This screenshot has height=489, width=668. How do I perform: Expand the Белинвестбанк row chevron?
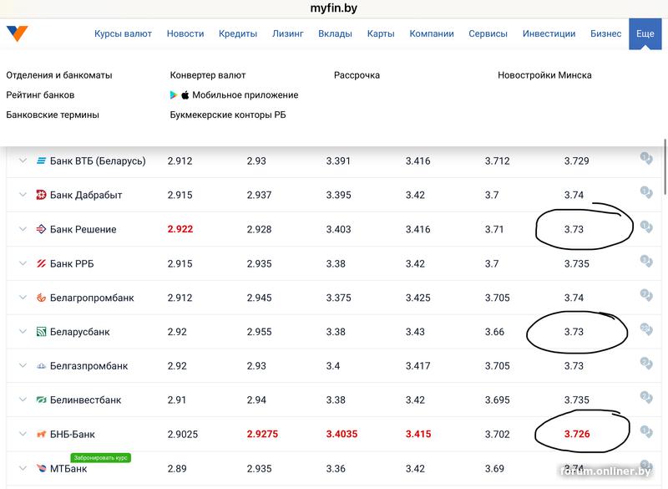(23, 400)
